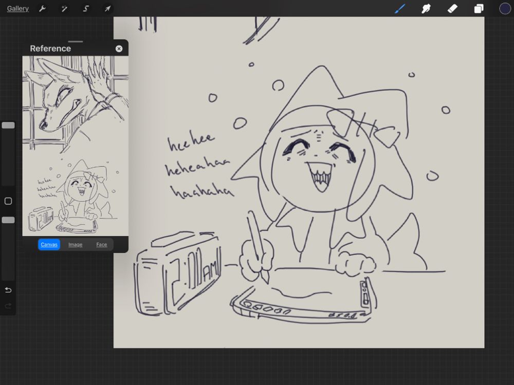Close the Reference panel
Image resolution: width=514 pixels, height=385 pixels.
click(119, 48)
